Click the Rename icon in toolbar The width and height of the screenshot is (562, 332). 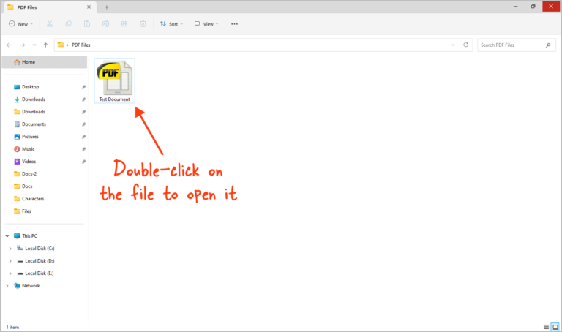105,24
